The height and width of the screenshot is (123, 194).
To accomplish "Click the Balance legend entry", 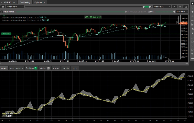I will pos(8,114).
